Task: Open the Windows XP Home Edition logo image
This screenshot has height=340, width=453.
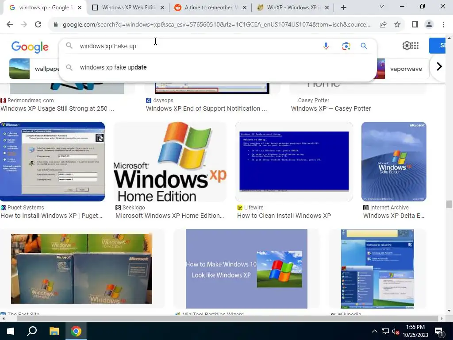Action: (x=170, y=162)
